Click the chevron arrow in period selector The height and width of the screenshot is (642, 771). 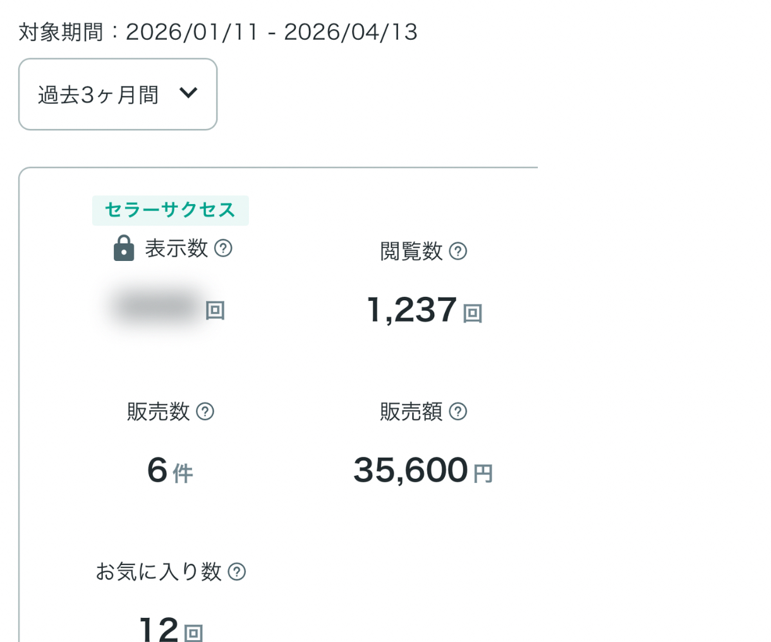pyautogui.click(x=188, y=94)
